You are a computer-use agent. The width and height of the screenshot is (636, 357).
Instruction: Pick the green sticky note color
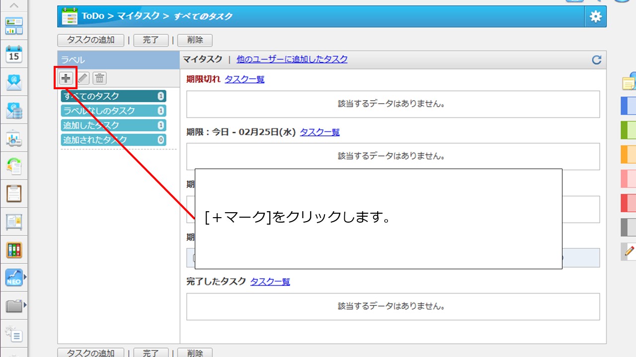pos(629,130)
